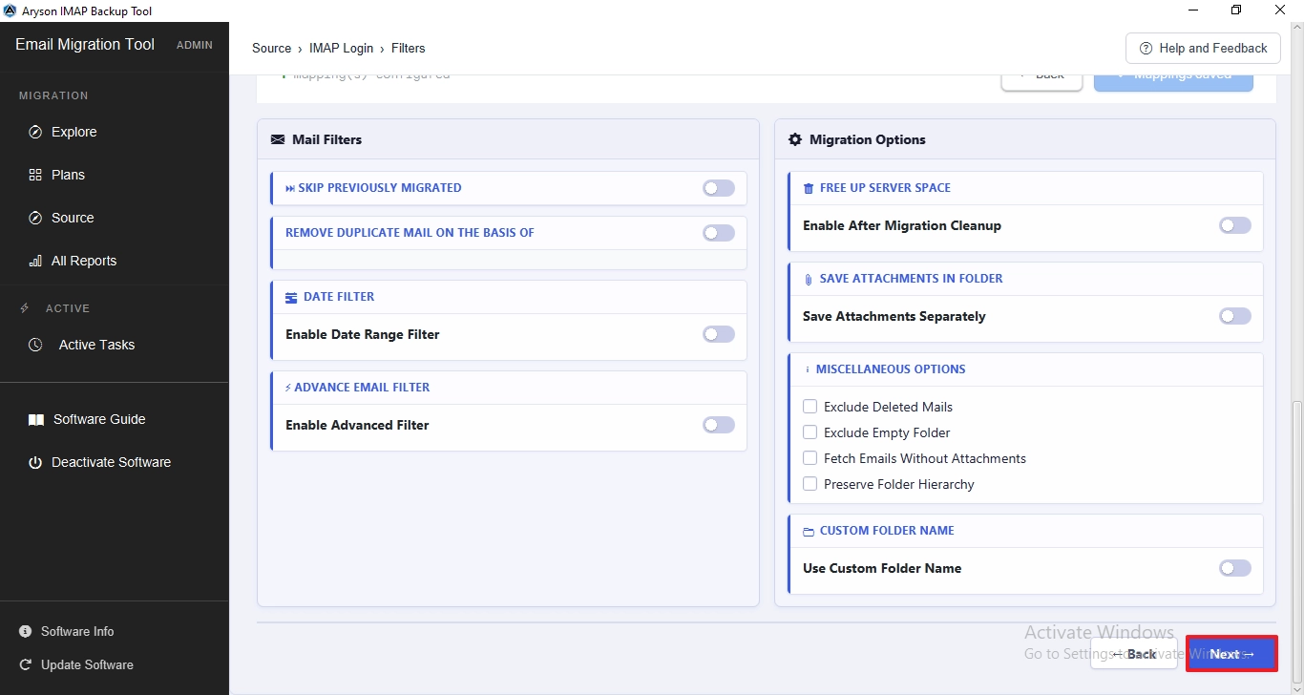Check Fetch Emails Without Attachments
This screenshot has height=695, width=1304.
[x=810, y=458]
